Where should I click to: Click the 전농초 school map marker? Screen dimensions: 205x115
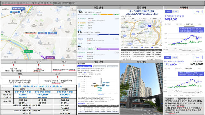52,33
